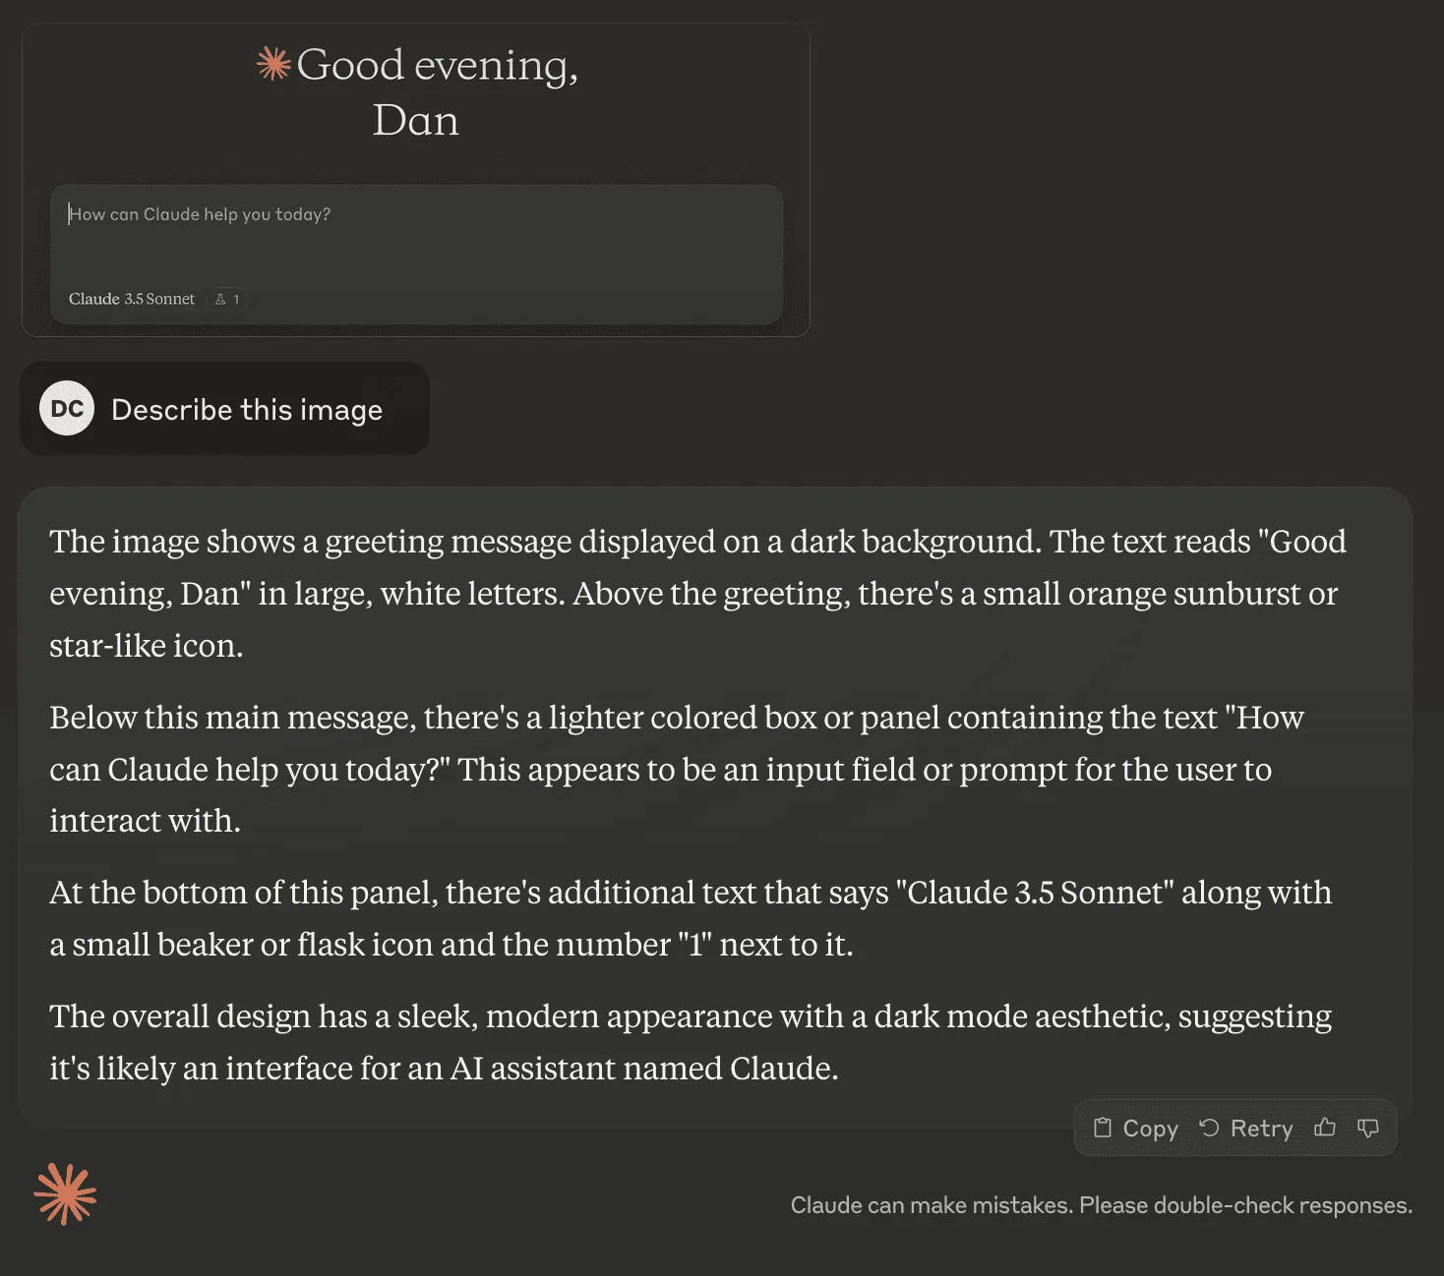1444x1276 pixels.
Task: Focus the "How can Claude help you today?" field
Action: pos(413,236)
